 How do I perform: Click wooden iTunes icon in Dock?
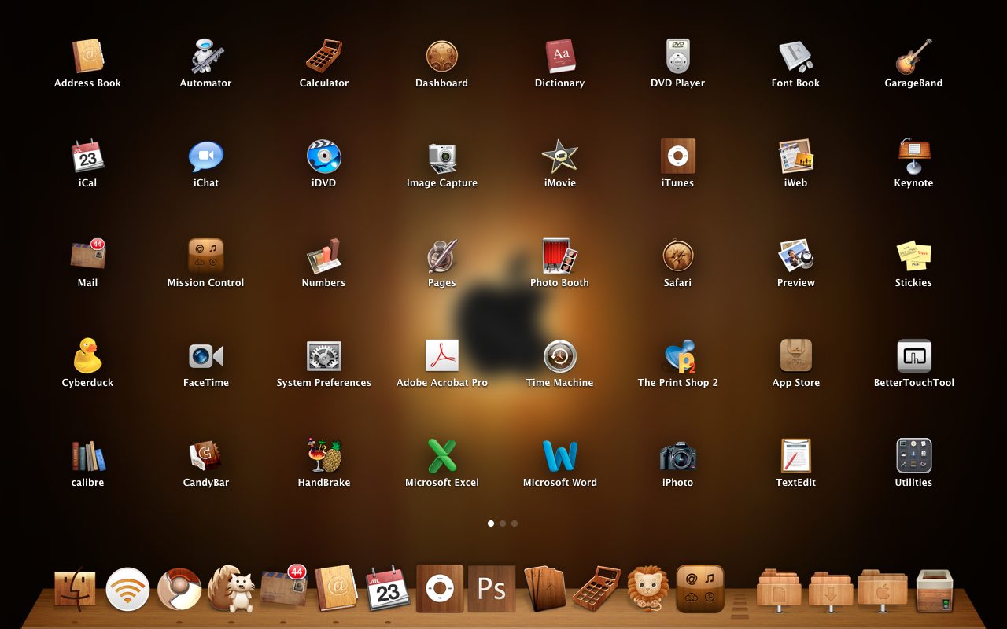click(x=440, y=588)
